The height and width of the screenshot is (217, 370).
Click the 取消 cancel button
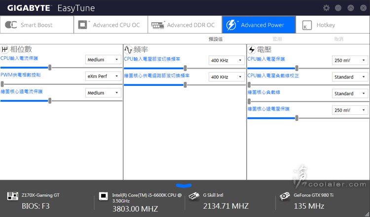click(x=339, y=39)
